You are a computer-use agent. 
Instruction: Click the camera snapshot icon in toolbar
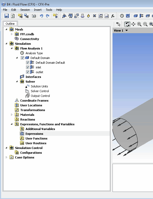[x=34, y=16]
